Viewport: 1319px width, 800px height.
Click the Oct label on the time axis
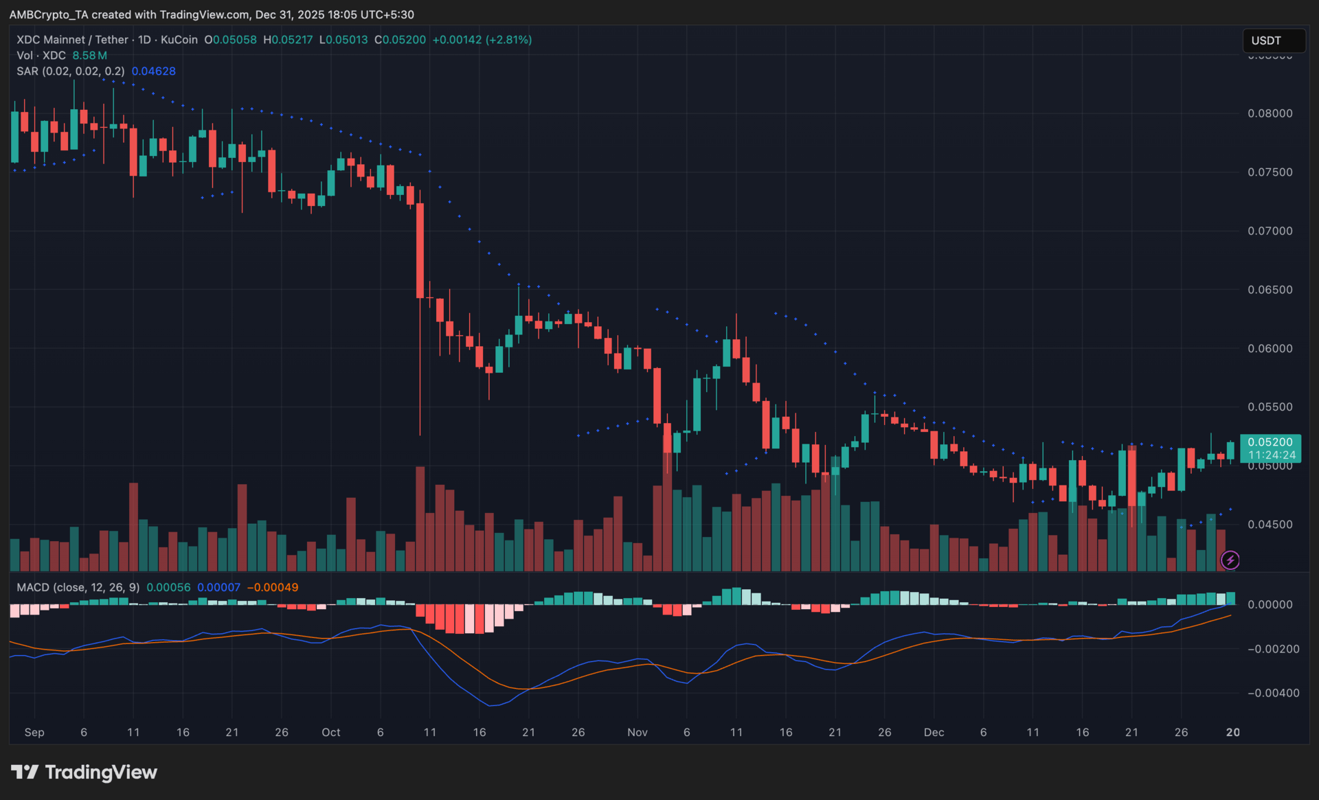(330, 732)
